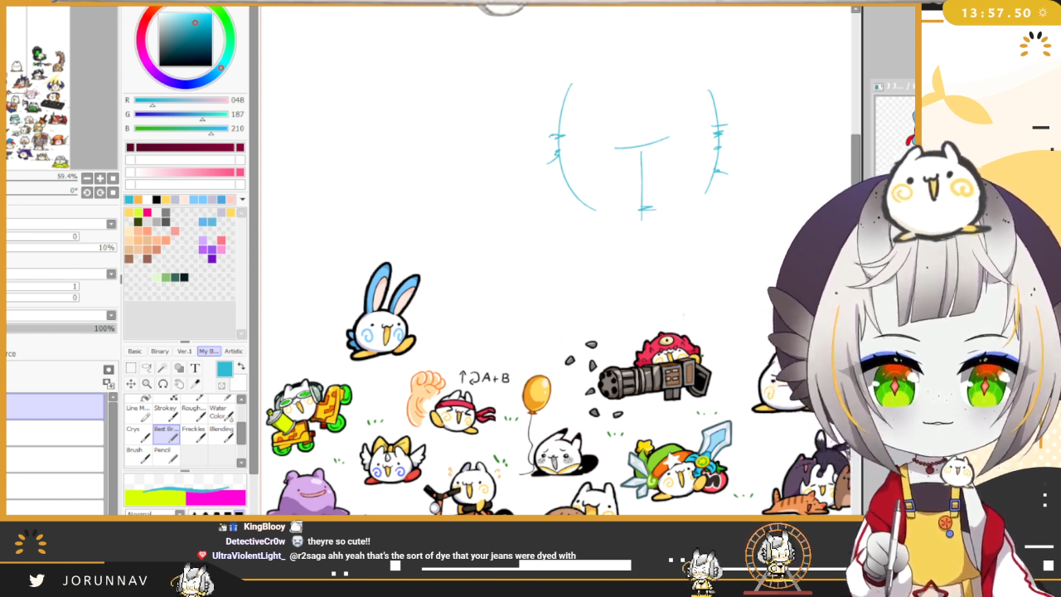Click the dark red color mixer bar
Viewport: 1061px width, 597px height.
click(185, 147)
